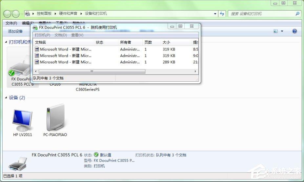The height and width of the screenshot is (182, 304).
Task: Open the 编辑(E) menu in Explorer
Action: pyautogui.click(x=28, y=23)
